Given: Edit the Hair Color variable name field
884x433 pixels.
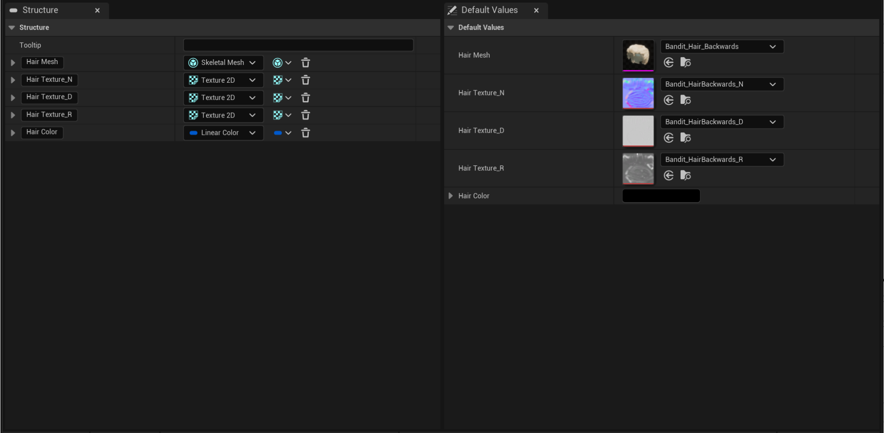Looking at the screenshot, I should point(42,132).
